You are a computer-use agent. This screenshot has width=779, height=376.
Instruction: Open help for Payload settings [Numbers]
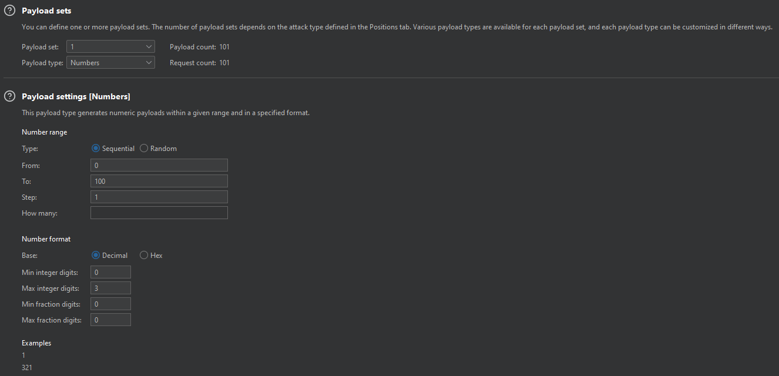[9, 96]
